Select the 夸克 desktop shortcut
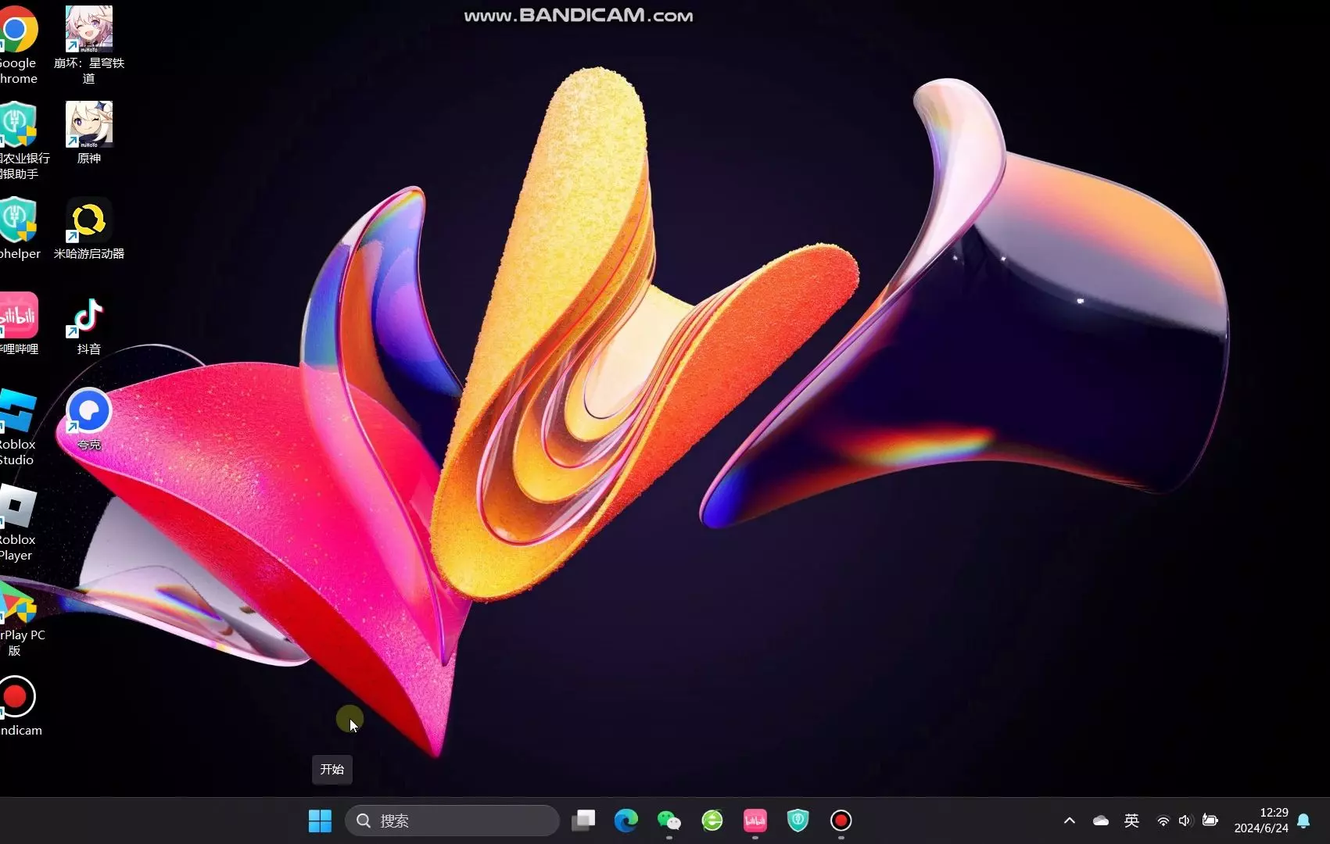 [89, 420]
